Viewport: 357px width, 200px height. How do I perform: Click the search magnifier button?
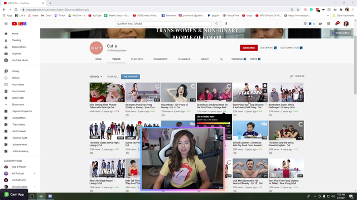(x=216, y=23)
